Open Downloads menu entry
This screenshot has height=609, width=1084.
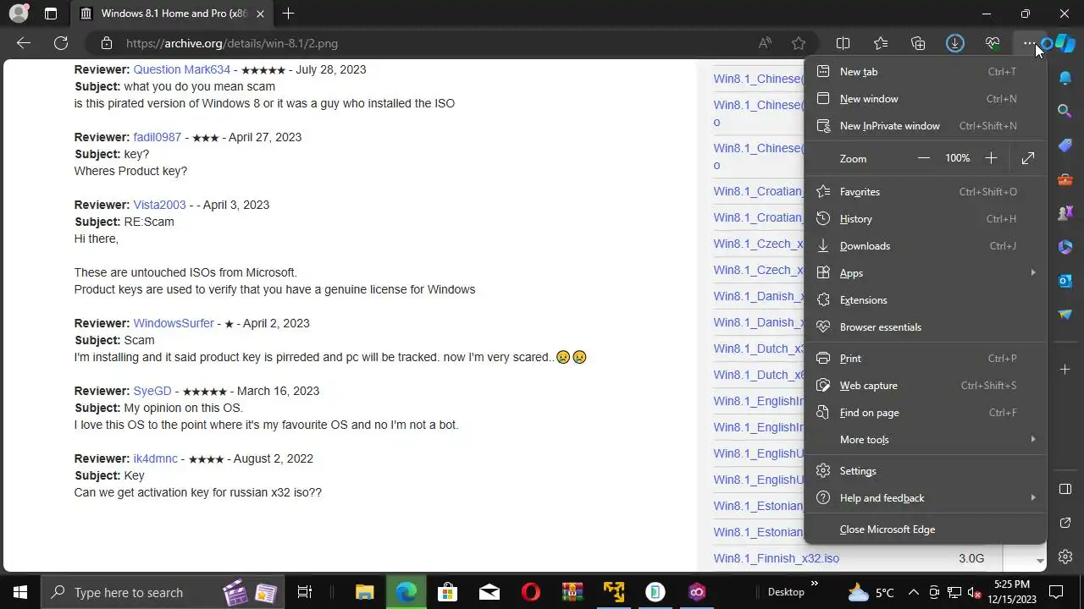click(925, 246)
